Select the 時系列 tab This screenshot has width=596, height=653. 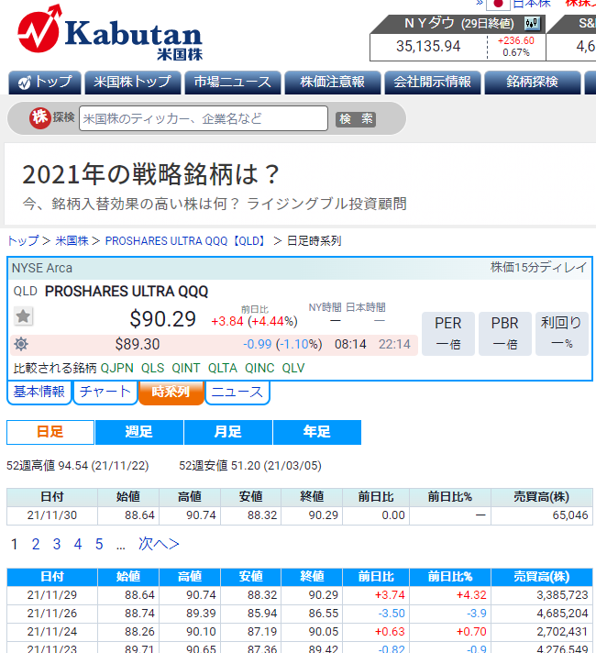pyautogui.click(x=171, y=392)
